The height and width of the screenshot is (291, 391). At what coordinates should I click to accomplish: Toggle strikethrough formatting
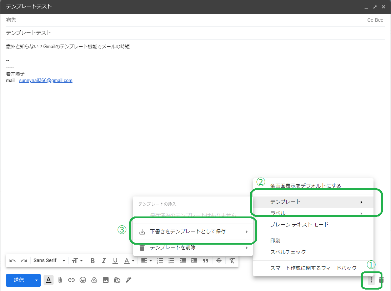[x=219, y=261]
